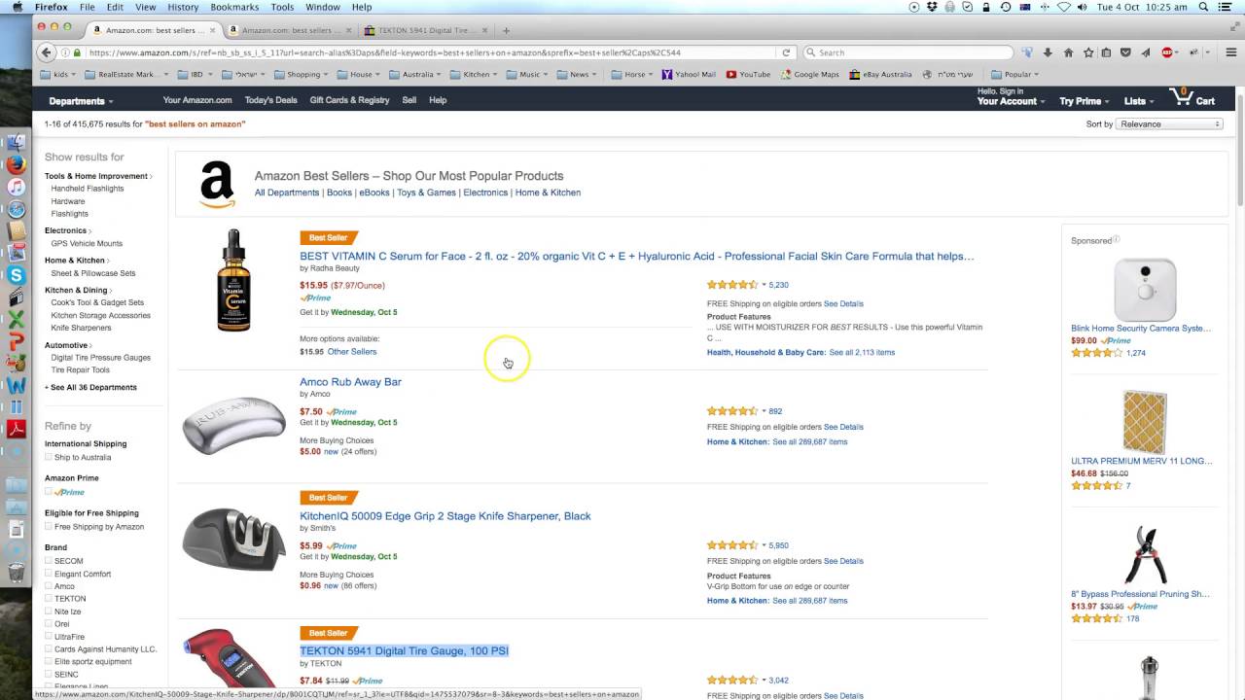Click the Today's Deals link
Image resolution: width=1245 pixels, height=700 pixels.
[270, 100]
